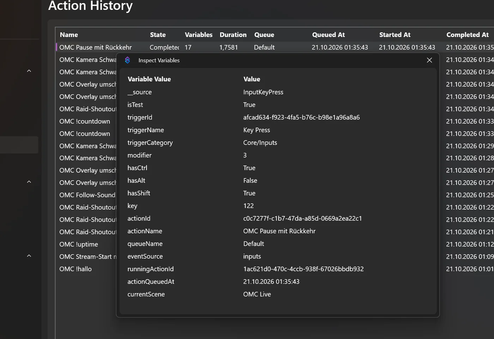
Task: Sort by the Duration column header
Action: tap(233, 35)
